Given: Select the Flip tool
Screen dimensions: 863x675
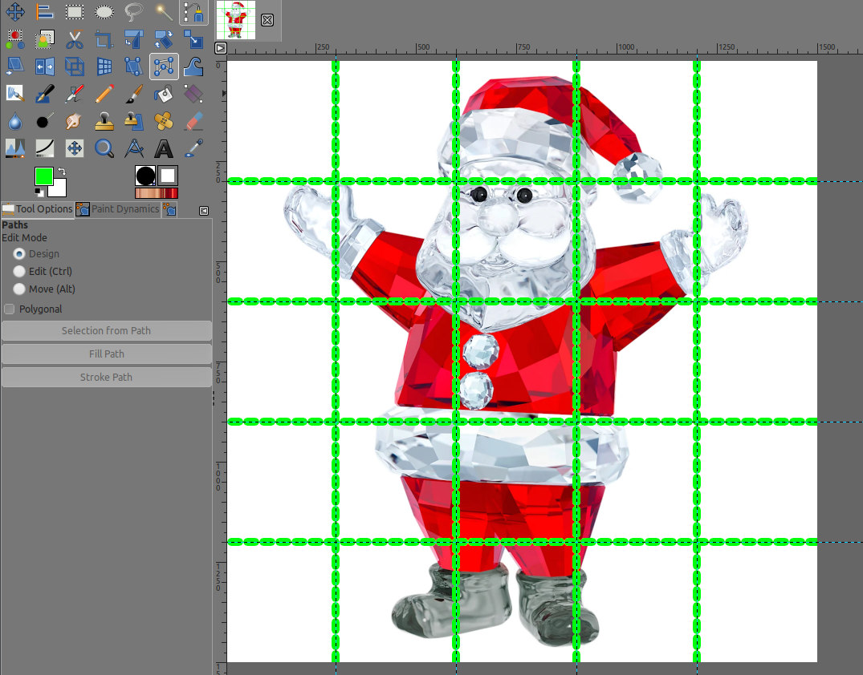Looking at the screenshot, I should [x=45, y=67].
